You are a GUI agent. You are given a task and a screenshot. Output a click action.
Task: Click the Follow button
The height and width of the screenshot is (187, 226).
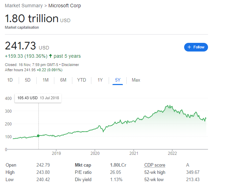(196, 47)
